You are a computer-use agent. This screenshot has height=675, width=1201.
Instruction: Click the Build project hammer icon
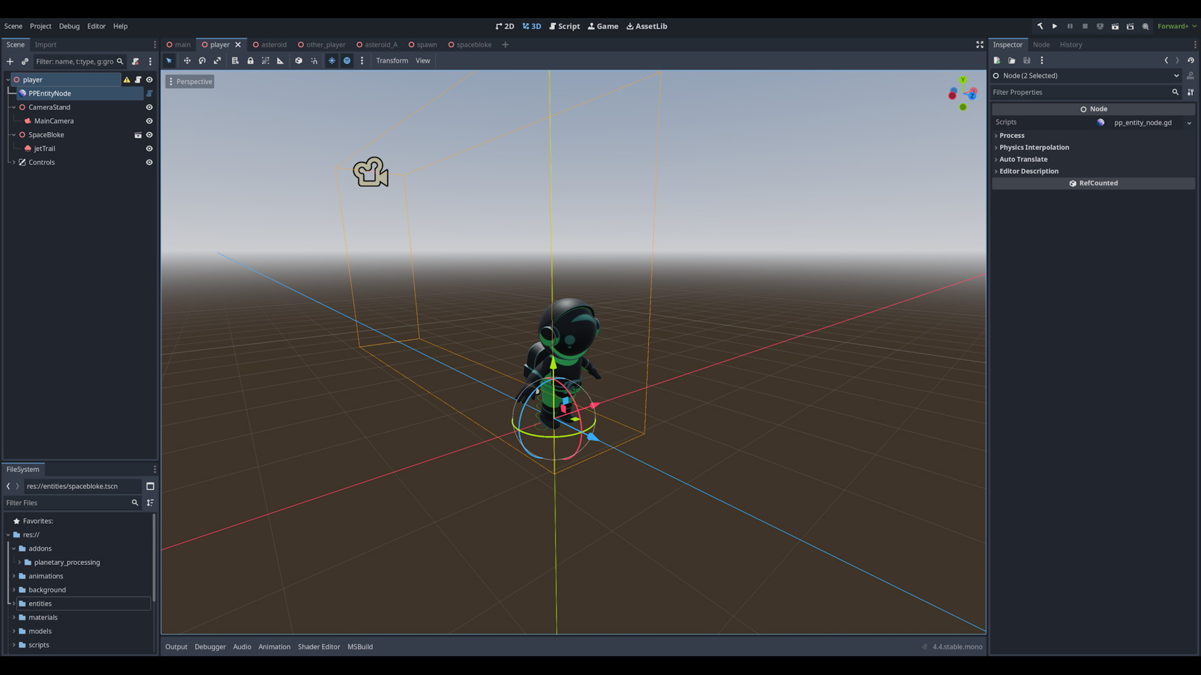pyautogui.click(x=1040, y=26)
